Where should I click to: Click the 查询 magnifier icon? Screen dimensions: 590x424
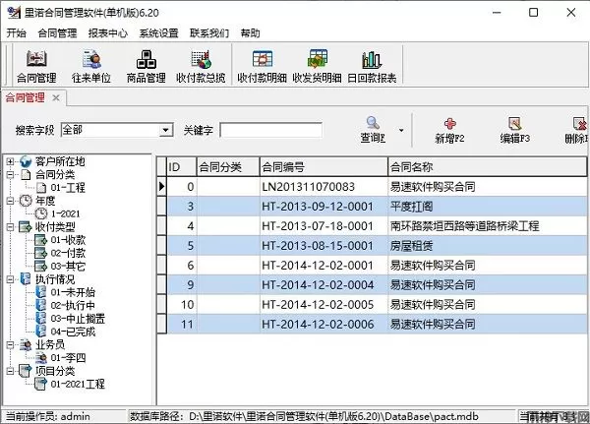pyautogui.click(x=373, y=122)
